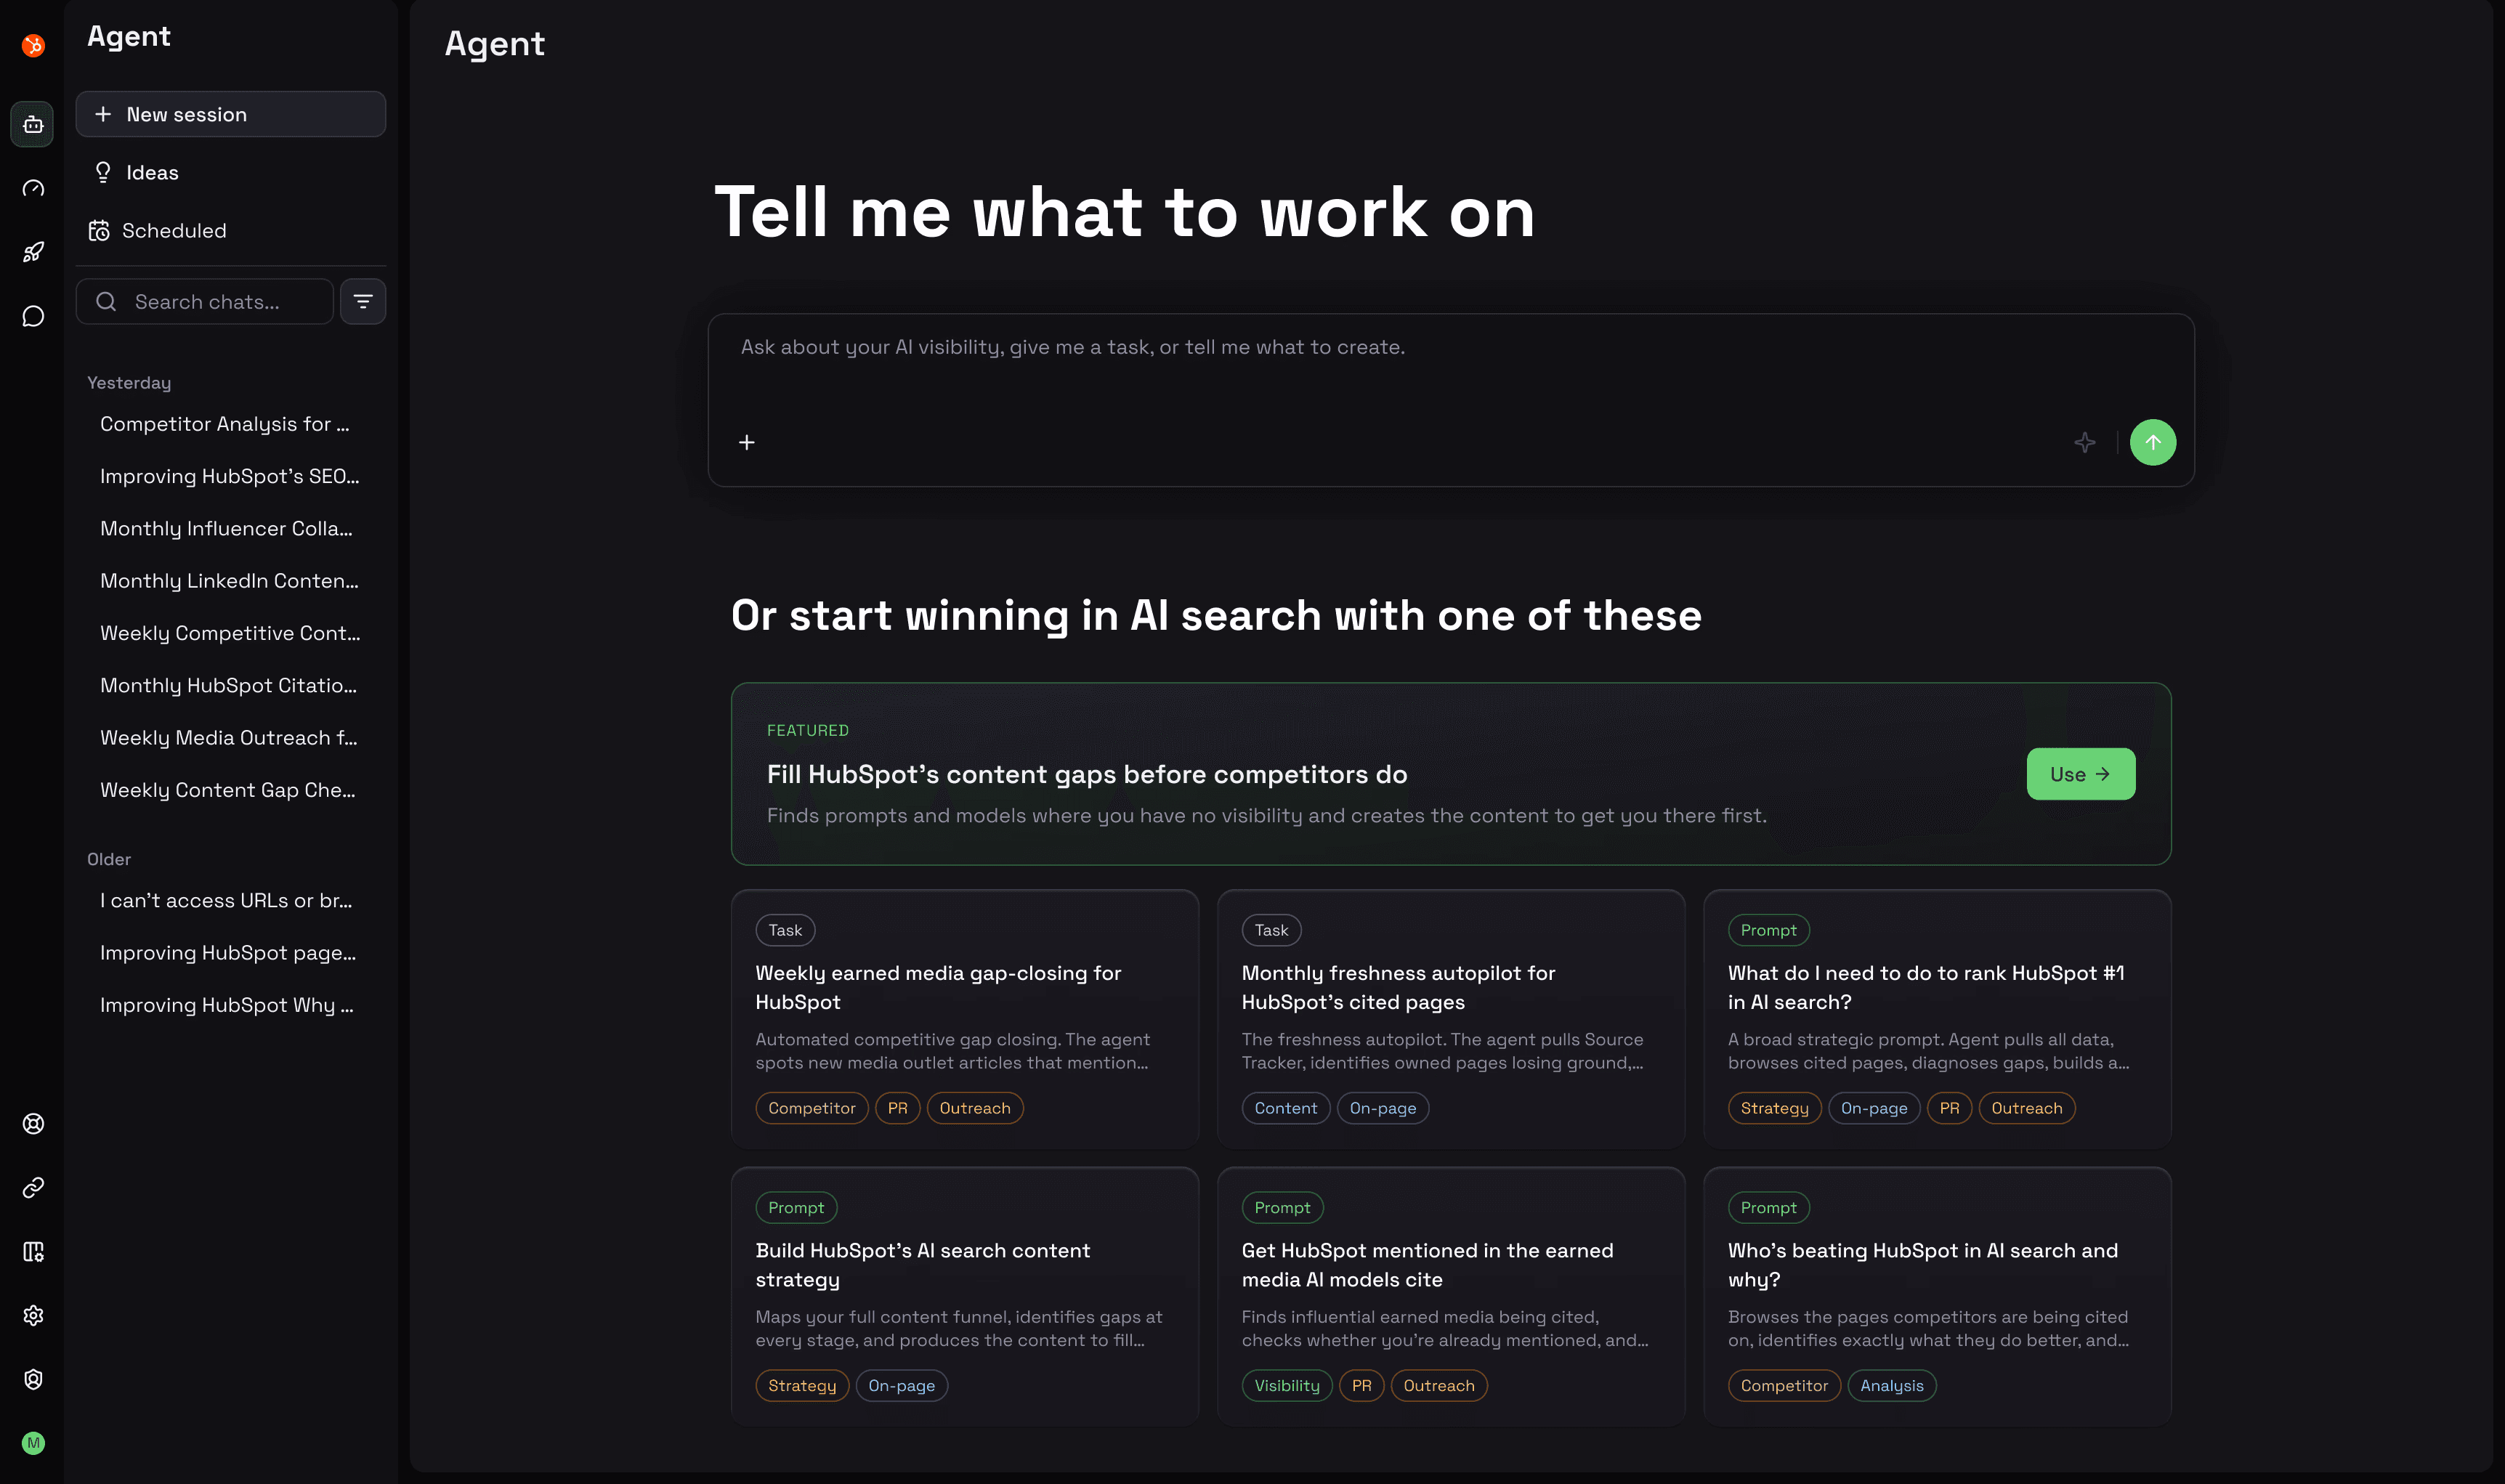Viewport: 2505px width, 1484px height.
Task: Select the Monthly freshness autopilot task card
Action: (x=1450, y=1018)
